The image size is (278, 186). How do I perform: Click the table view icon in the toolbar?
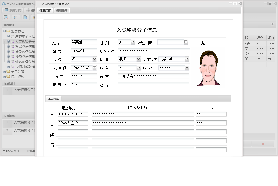(x=16, y=17)
